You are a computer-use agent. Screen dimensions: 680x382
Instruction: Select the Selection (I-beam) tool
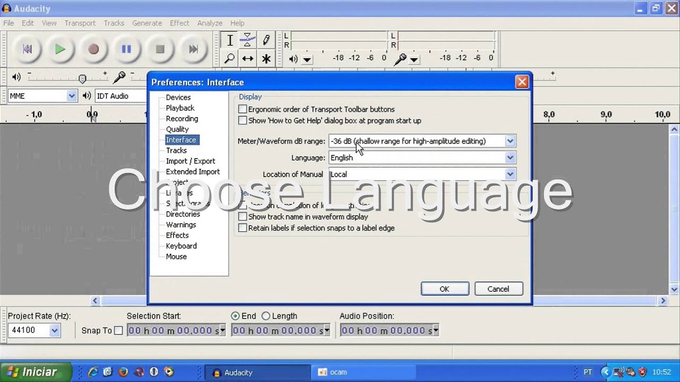(229, 40)
